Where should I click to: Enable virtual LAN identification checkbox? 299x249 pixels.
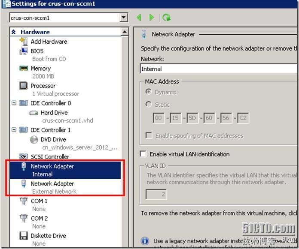[143, 154]
